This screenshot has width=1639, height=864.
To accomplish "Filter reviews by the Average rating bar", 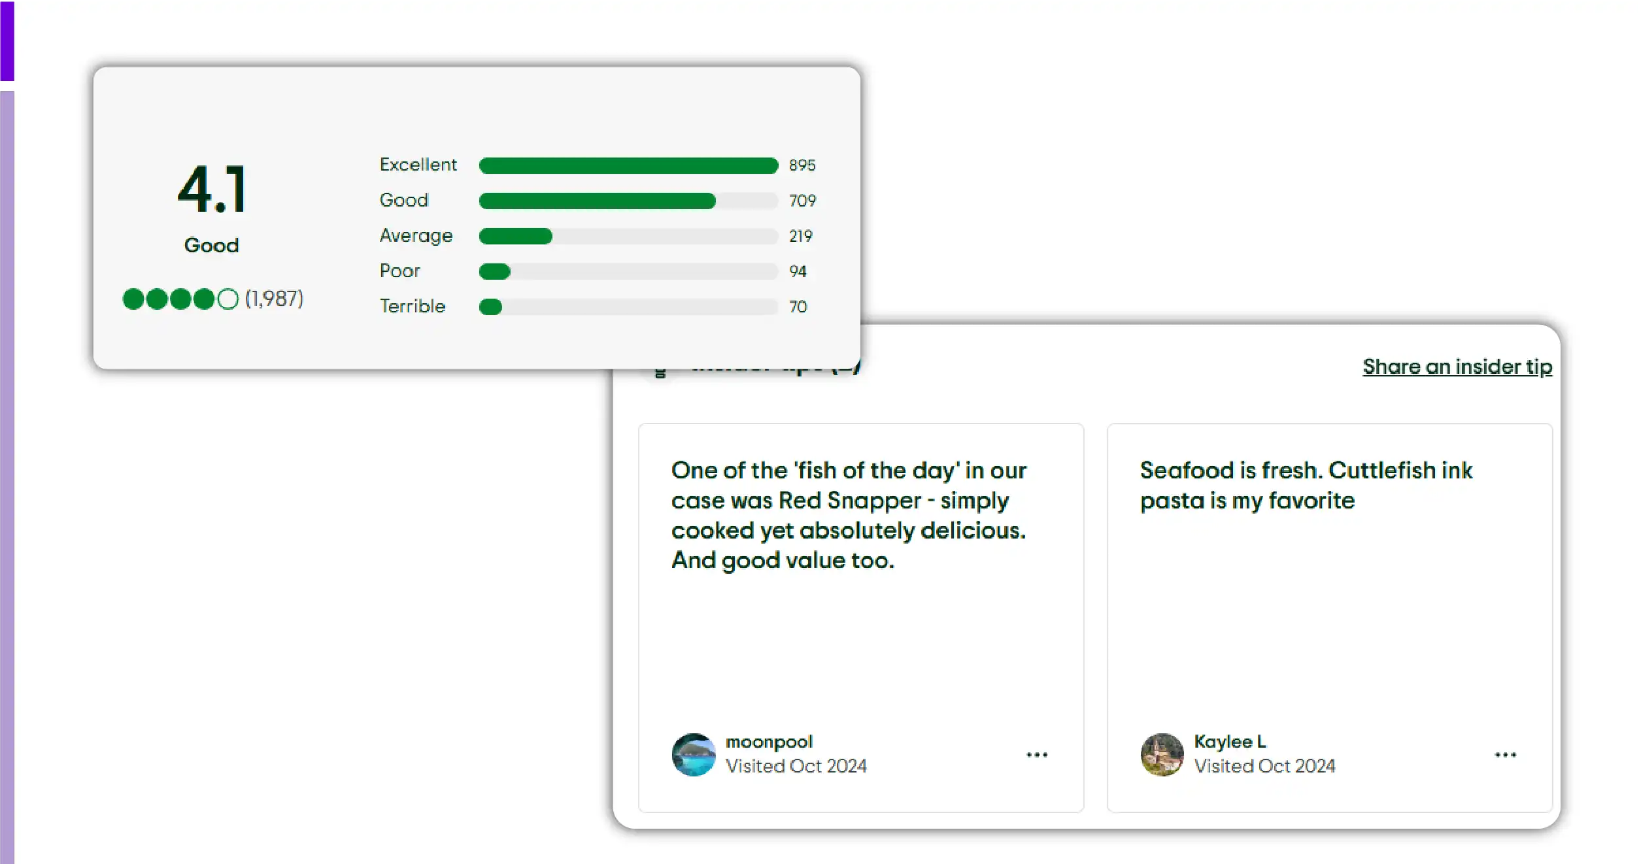I will pos(628,236).
